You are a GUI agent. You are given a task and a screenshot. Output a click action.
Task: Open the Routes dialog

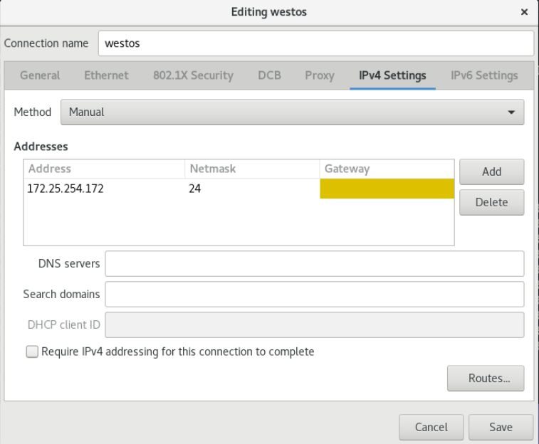486,378
